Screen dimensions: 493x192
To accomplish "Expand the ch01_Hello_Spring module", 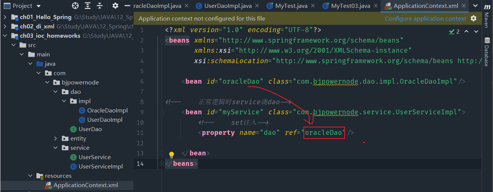I will (5, 17).
